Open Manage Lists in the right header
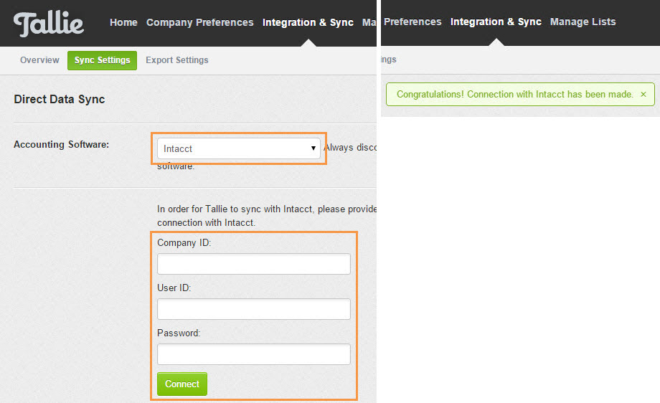 583,22
